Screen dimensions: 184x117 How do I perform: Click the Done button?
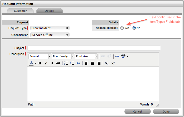[166, 112]
